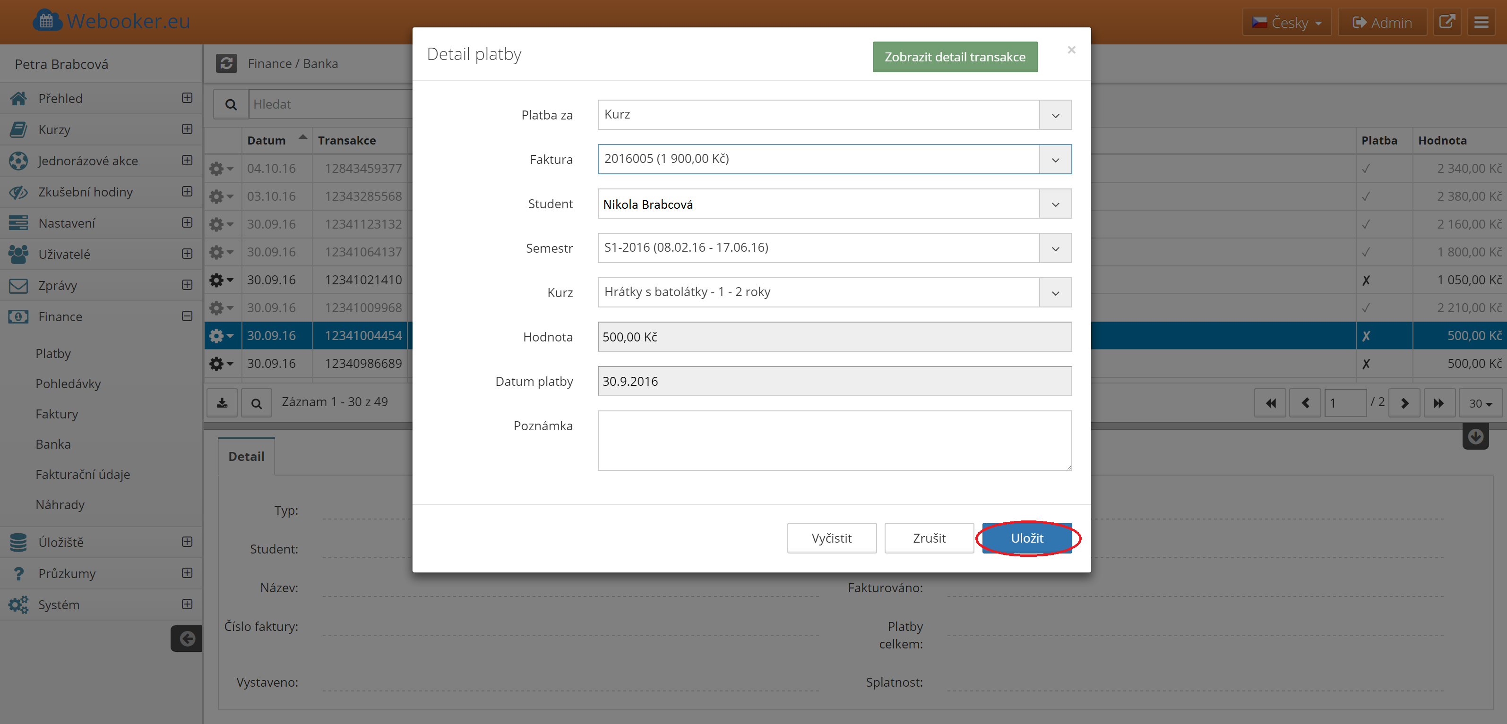The image size is (1507, 724).
Task: Expand the Uživatelé menu section
Action: 187,254
